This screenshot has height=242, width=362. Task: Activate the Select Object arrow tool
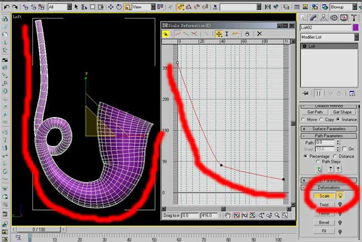[x=76, y=7]
